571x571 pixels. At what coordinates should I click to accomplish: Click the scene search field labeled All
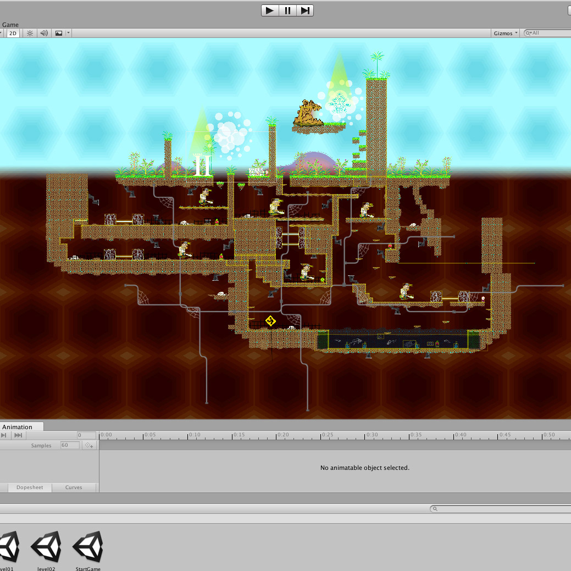pos(547,33)
